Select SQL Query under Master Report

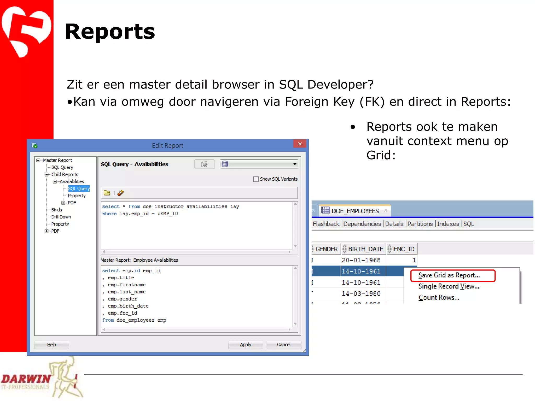(x=62, y=167)
